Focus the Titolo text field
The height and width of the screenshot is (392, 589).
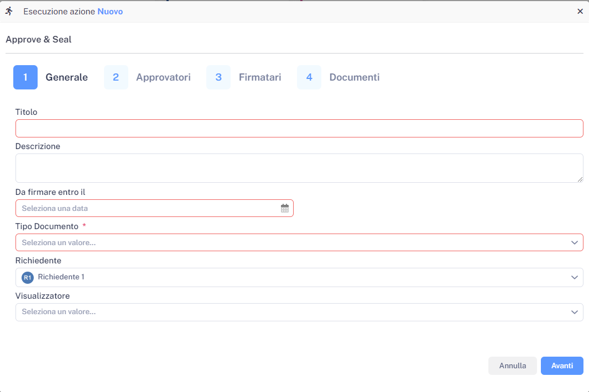click(x=299, y=128)
